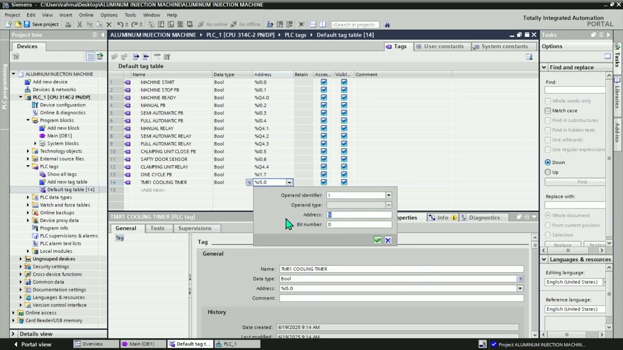Click the Download to device icon
623x350 pixels.
click(x=161, y=24)
